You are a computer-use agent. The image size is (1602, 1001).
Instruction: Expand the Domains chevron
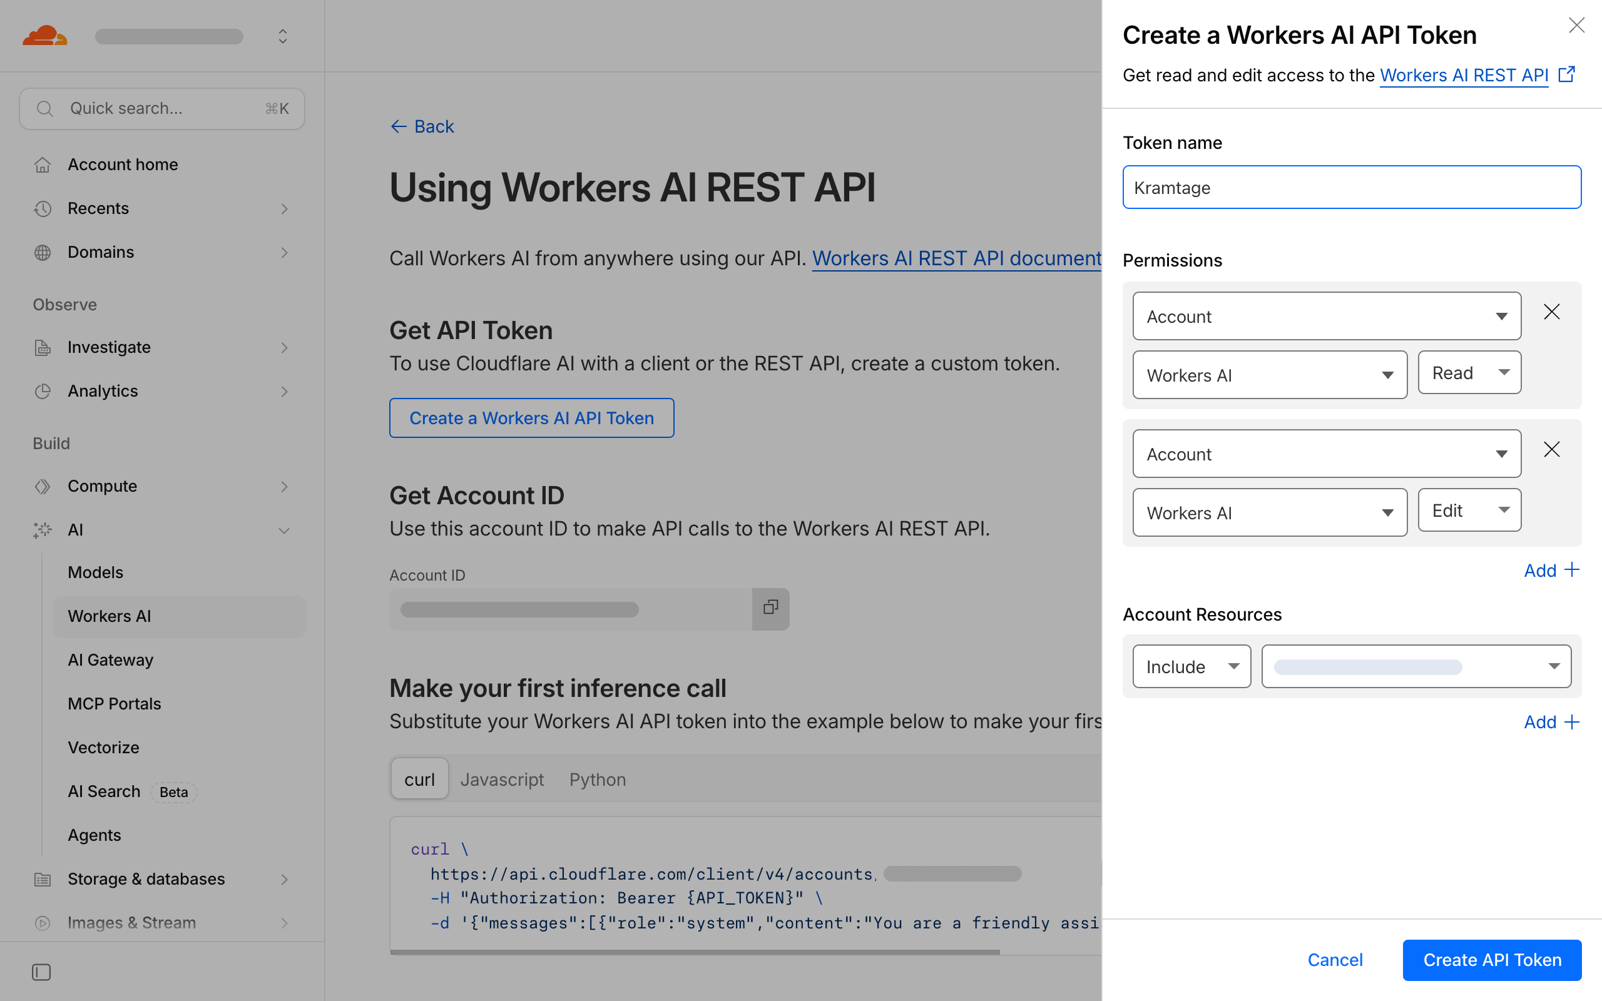pyautogui.click(x=284, y=252)
